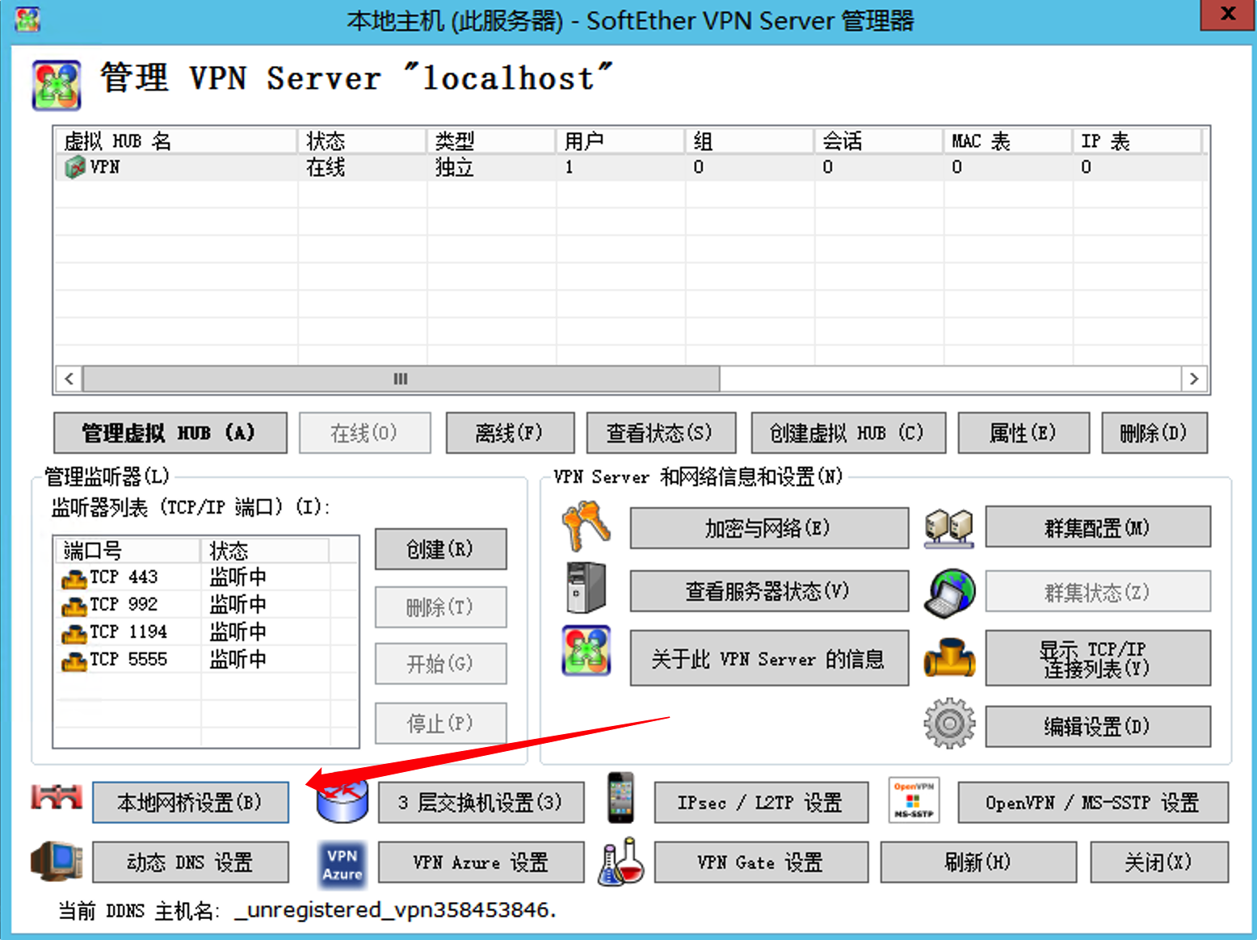Click 关于此 VPN Server 的信息
This screenshot has width=1257, height=940.
769,658
